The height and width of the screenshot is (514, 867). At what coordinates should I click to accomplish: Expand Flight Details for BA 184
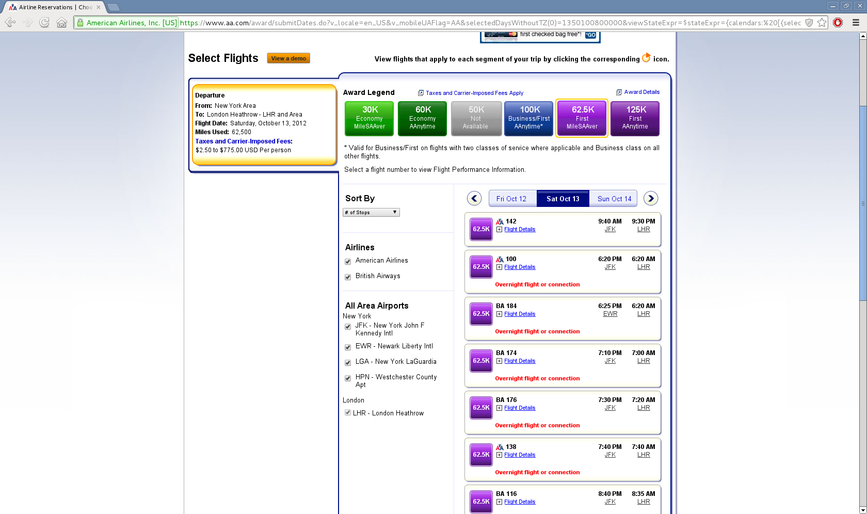click(x=519, y=314)
